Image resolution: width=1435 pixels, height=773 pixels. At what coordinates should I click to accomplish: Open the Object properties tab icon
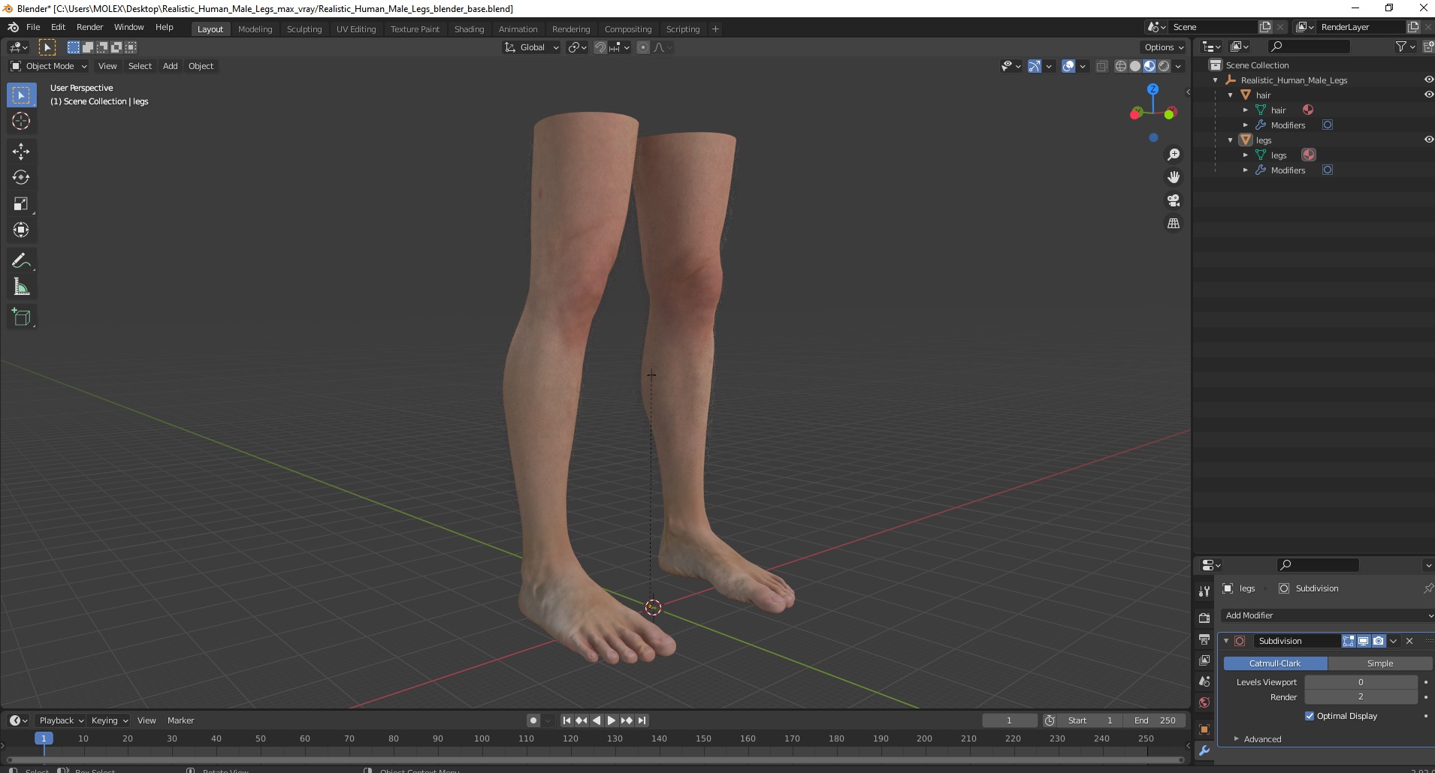point(1204,729)
